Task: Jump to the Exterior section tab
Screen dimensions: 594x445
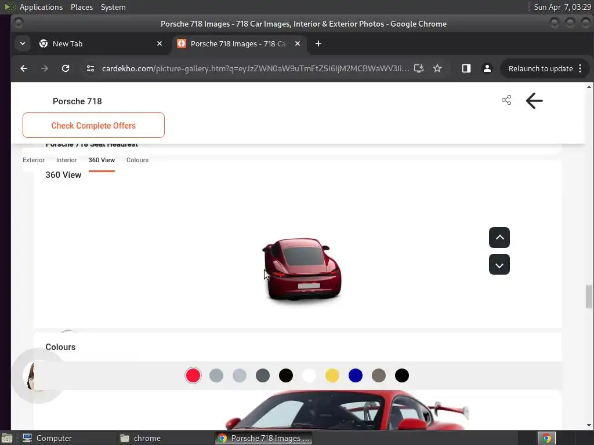Action: 33,160
